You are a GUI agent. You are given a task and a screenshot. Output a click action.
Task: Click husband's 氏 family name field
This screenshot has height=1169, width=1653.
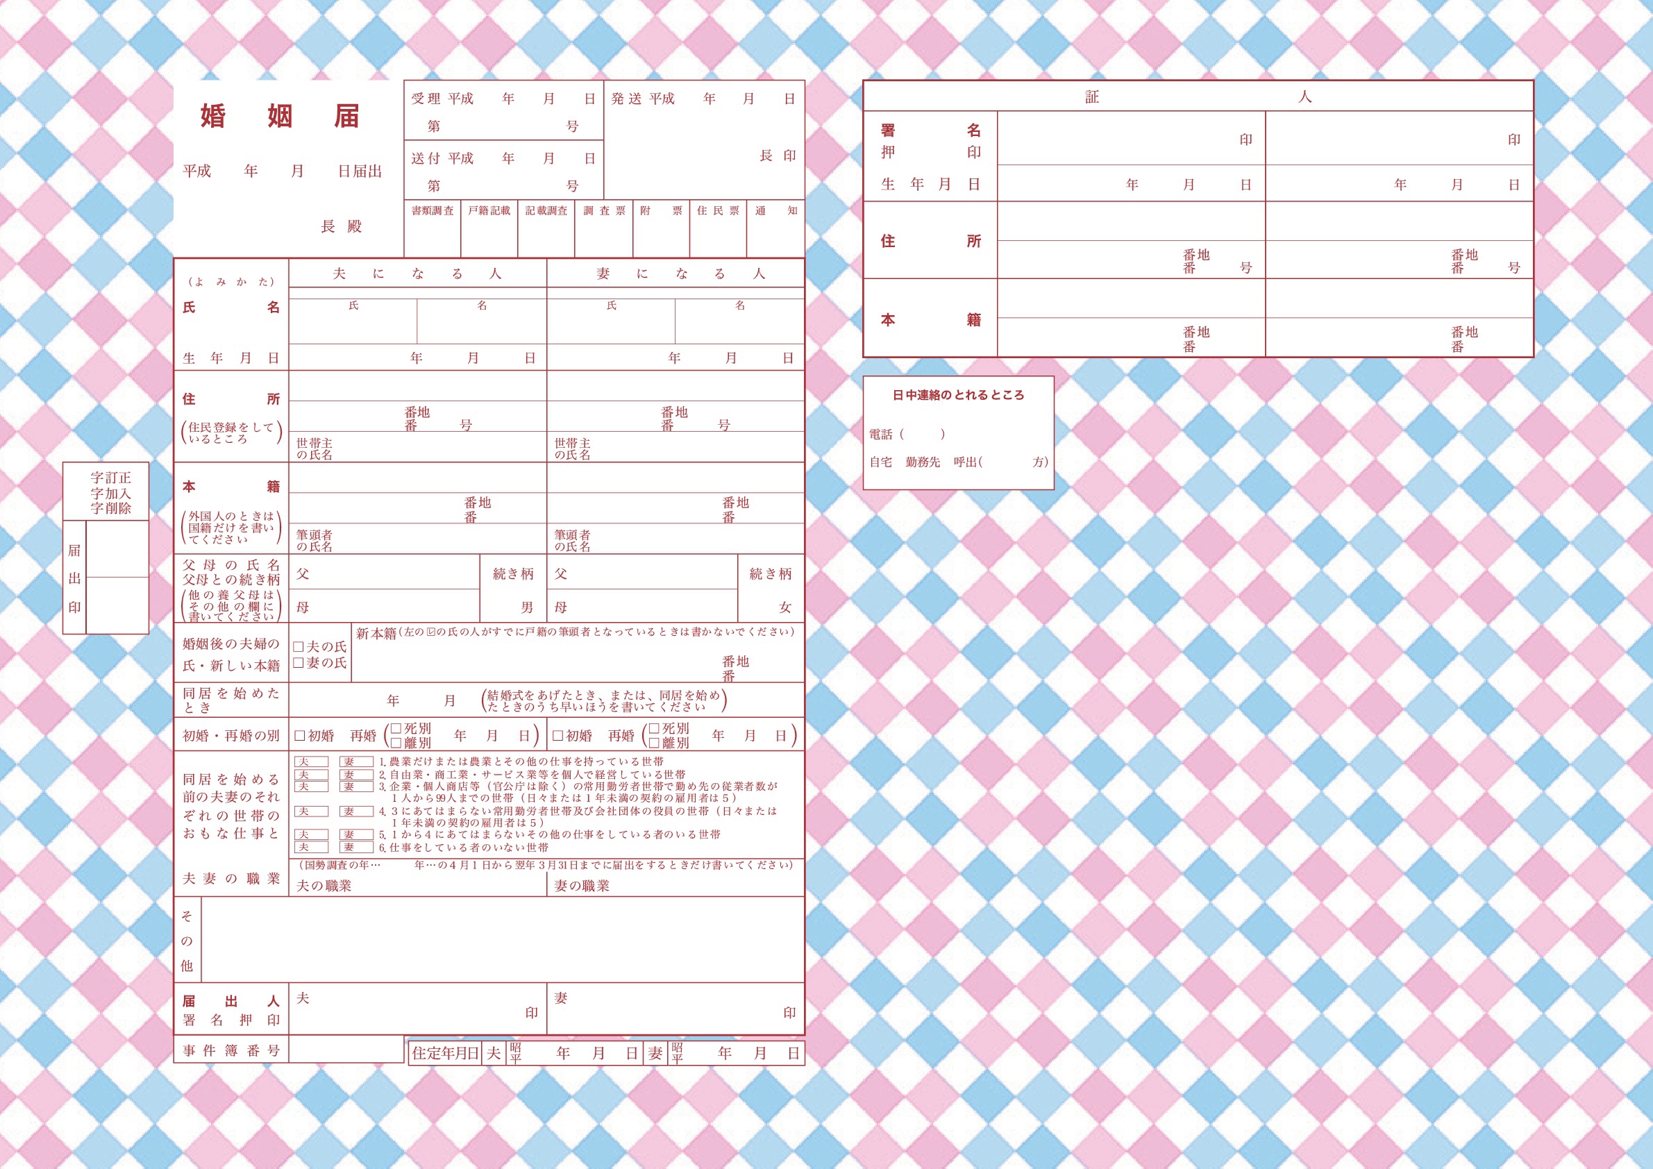point(353,321)
